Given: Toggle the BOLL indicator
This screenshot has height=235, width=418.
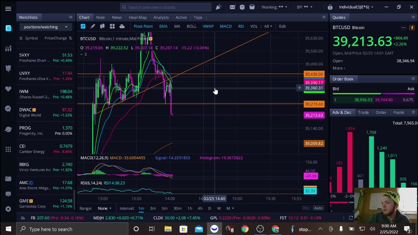Looking at the screenshot, I should (x=191, y=26).
